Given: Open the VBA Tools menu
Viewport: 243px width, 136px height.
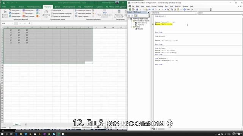Looking at the screenshot, I should [171, 6].
